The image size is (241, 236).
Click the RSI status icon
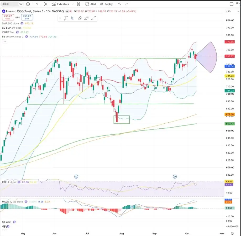(x=19, y=182)
